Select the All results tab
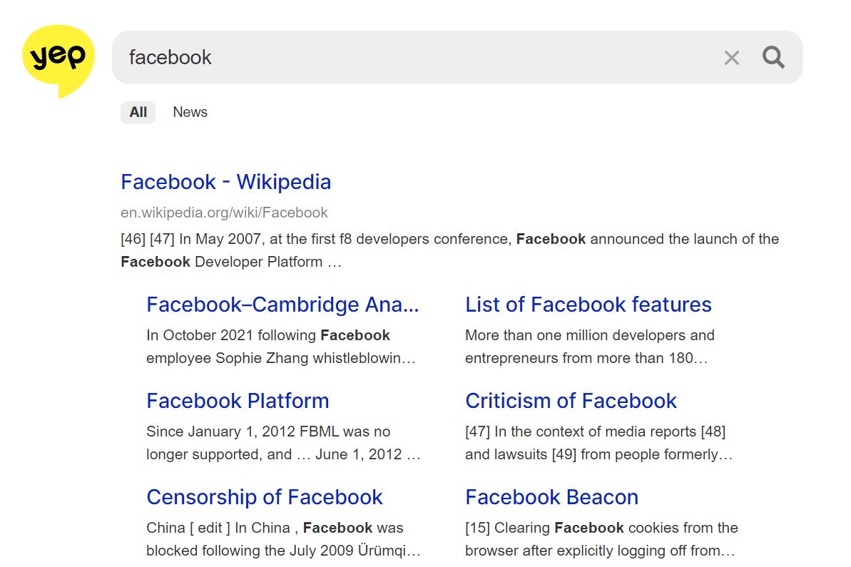Image resolution: width=851 pixels, height=567 pixels. (x=138, y=112)
